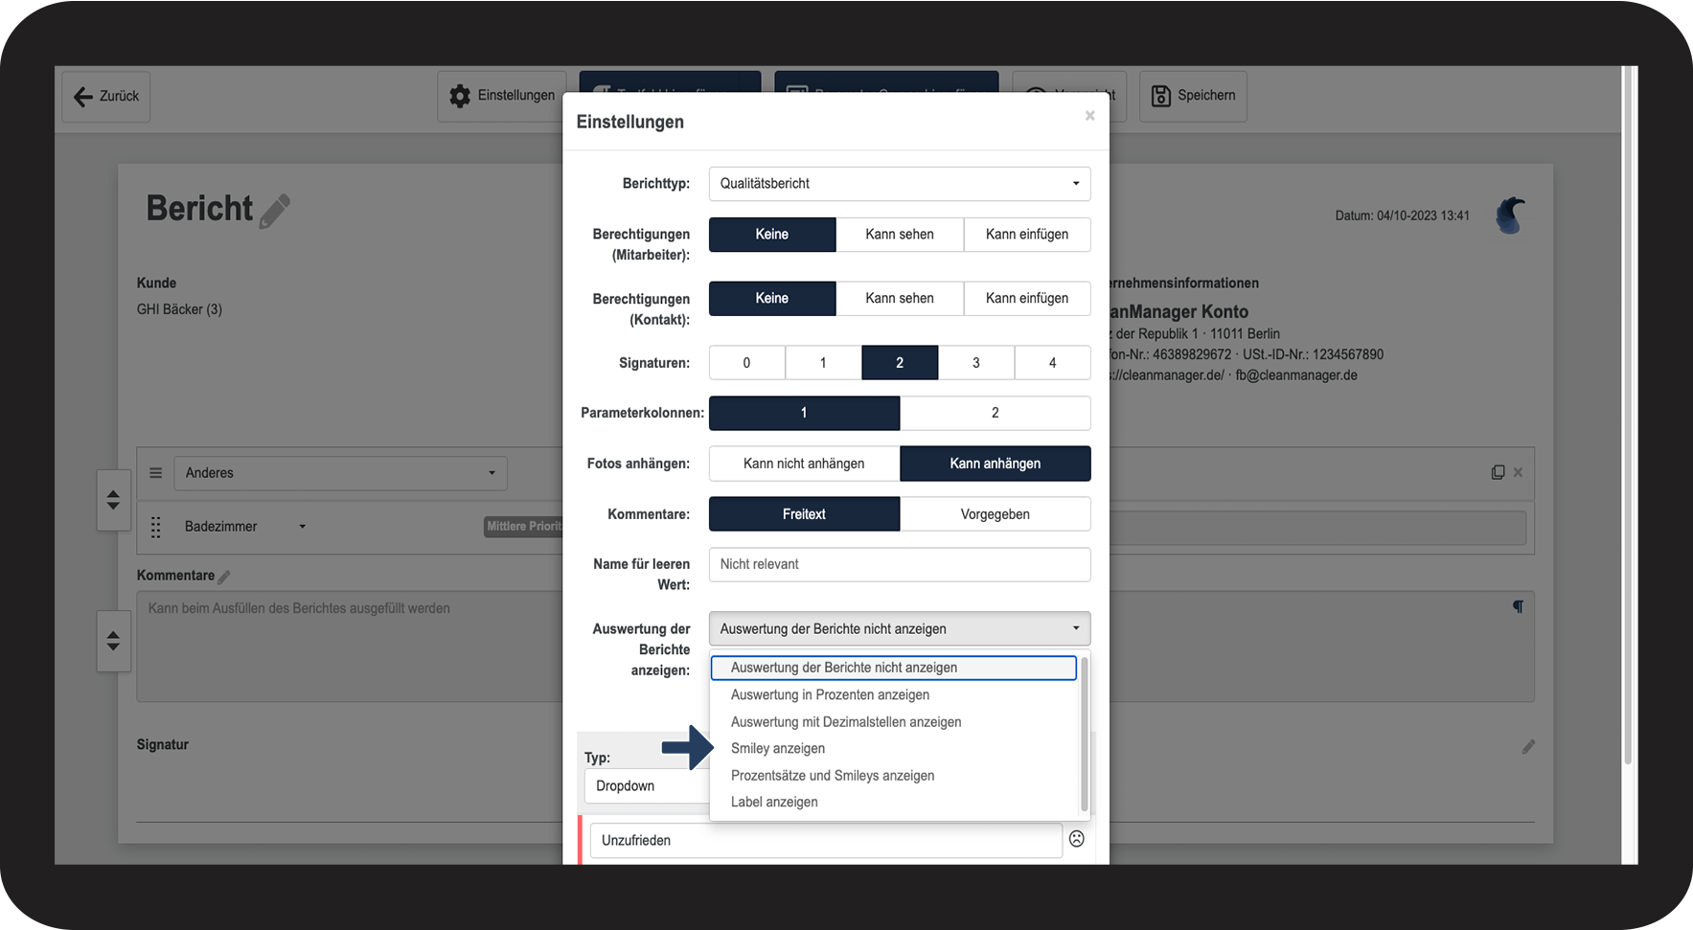
Task: Click the Name für leeren Wert input
Action: [x=900, y=564]
